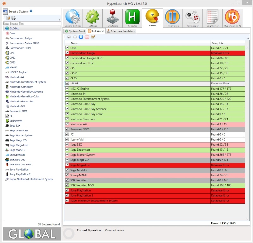
Task: Select the GLOBAL globe icon in the system list
Action: pyautogui.click(x=7, y=28)
